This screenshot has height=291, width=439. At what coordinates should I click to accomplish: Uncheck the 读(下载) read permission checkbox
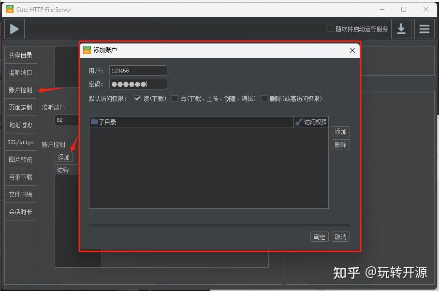[x=138, y=98]
